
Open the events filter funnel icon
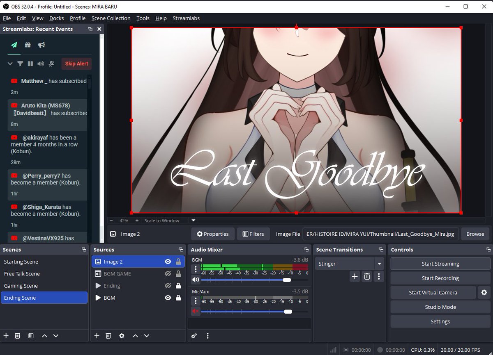point(20,64)
